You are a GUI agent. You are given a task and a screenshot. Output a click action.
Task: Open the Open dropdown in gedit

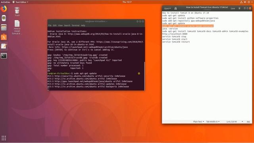(167, 8)
